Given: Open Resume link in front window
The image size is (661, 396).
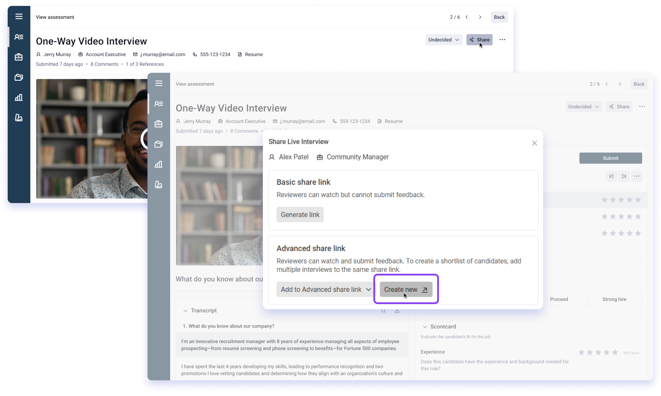Looking at the screenshot, I should [x=390, y=121].
